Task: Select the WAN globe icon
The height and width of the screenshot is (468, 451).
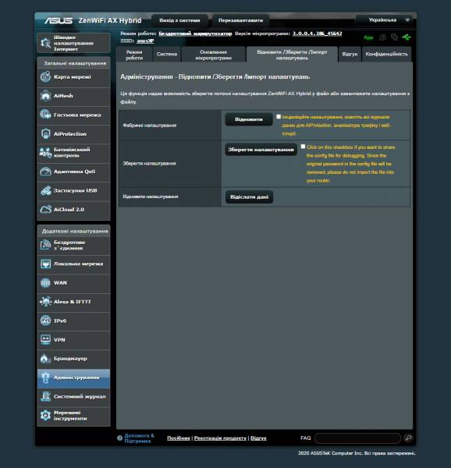Action: 45,282
